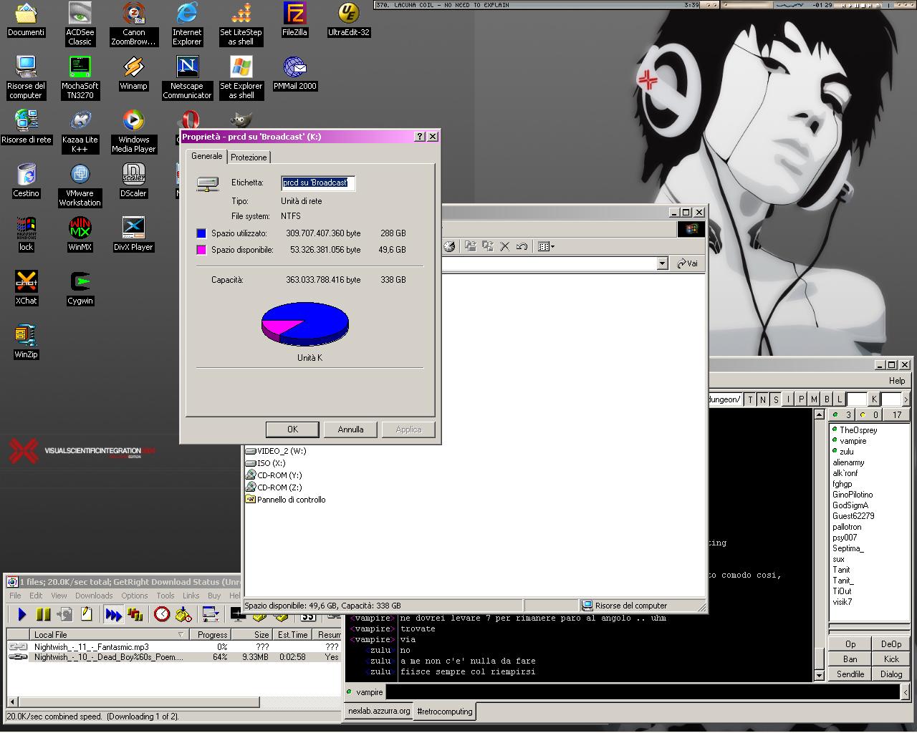This screenshot has width=917, height=733.
Task: Click the notepad-with-pencil icon in GetRight toolbar
Action: point(87,614)
